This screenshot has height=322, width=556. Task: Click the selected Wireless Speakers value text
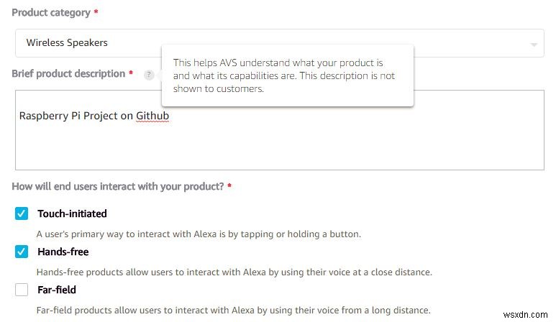coord(67,43)
